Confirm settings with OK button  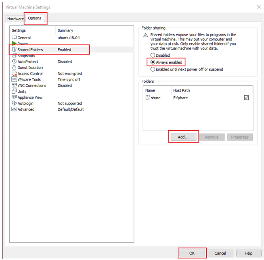pos(192,253)
